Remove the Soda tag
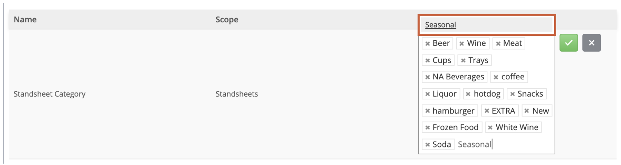 428,144
